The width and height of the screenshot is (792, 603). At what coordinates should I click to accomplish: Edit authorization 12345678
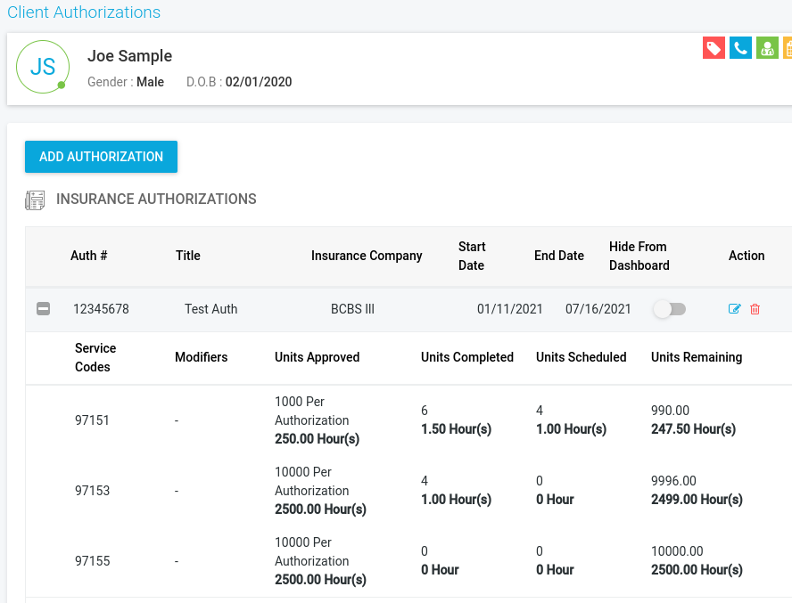(x=734, y=309)
